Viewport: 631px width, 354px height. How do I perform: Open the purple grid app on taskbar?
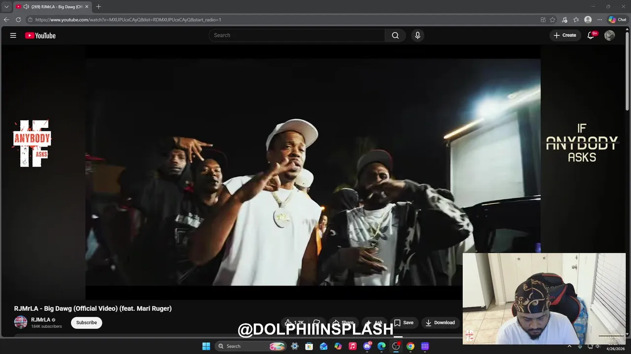[425, 346]
